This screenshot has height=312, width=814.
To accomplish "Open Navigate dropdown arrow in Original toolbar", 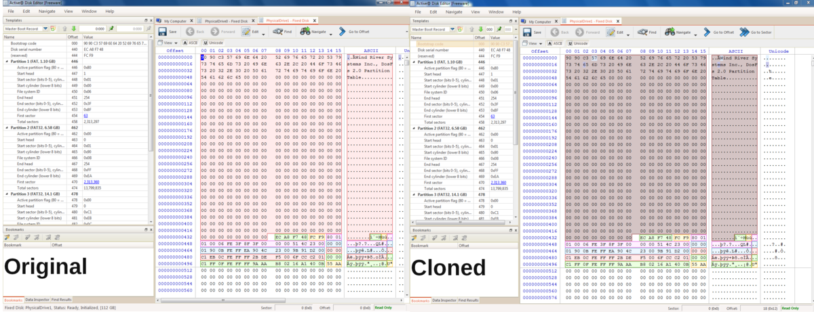I will (330, 34).
